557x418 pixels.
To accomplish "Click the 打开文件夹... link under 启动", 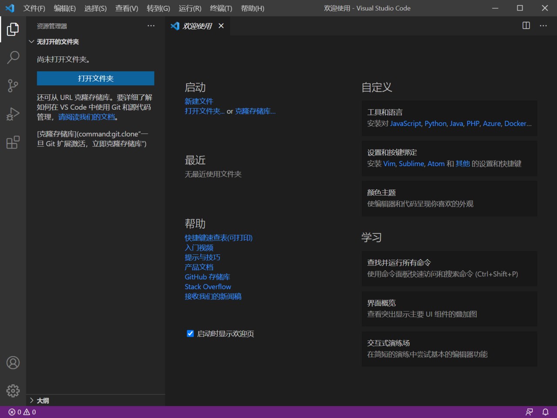I will 205,111.
